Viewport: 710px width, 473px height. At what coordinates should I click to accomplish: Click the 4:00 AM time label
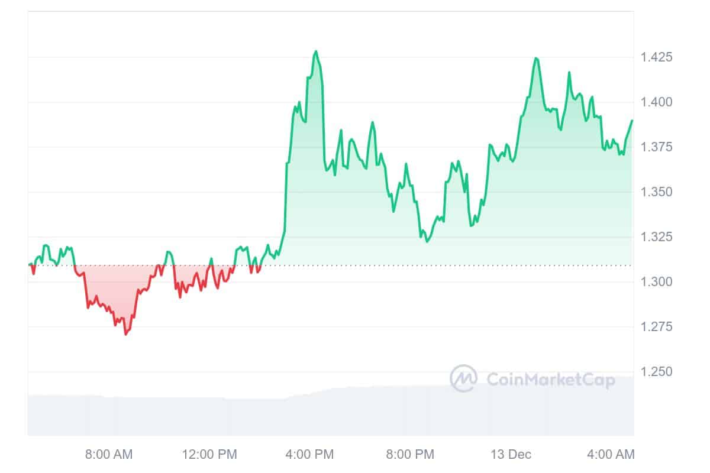click(611, 455)
